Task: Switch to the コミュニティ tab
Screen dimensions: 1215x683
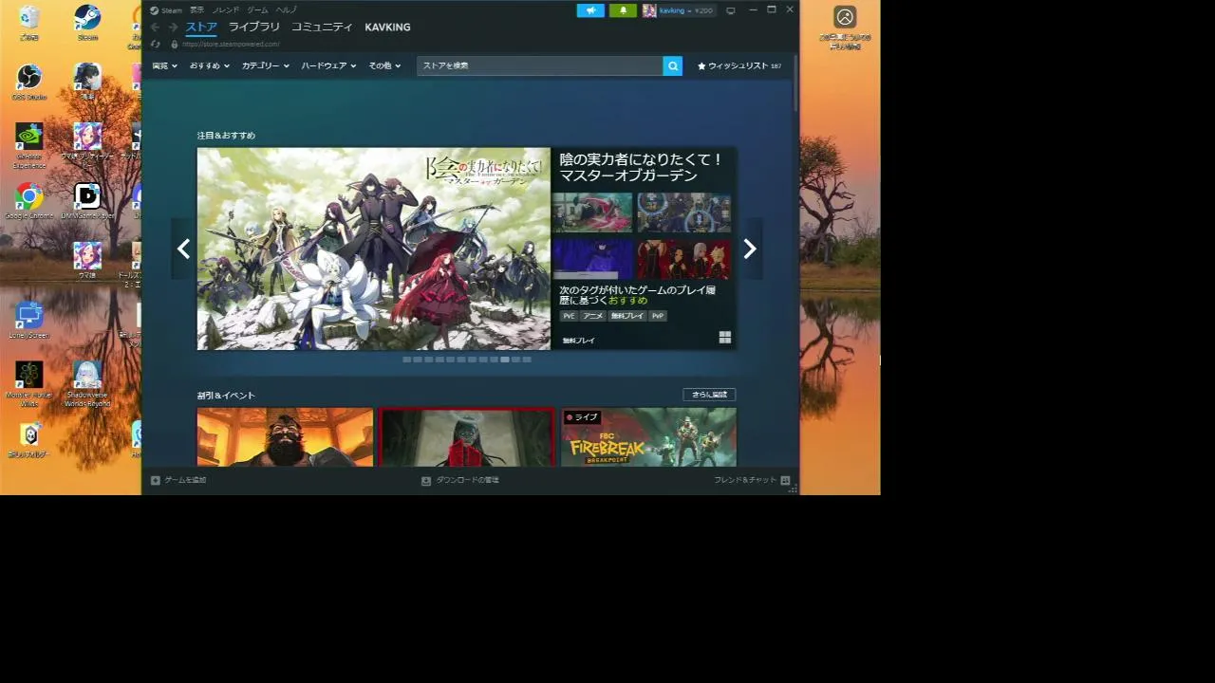Action: [x=322, y=28]
